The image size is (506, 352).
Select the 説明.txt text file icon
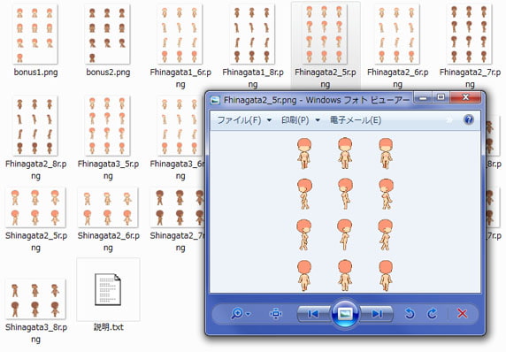click(108, 289)
